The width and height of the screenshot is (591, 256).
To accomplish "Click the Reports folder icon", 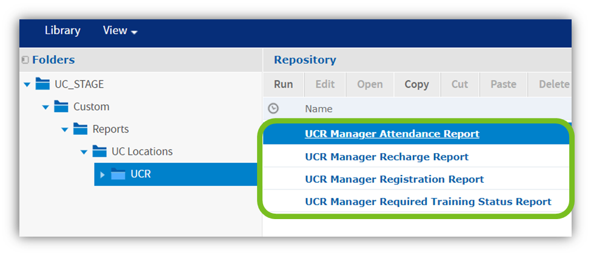I will 81,129.
